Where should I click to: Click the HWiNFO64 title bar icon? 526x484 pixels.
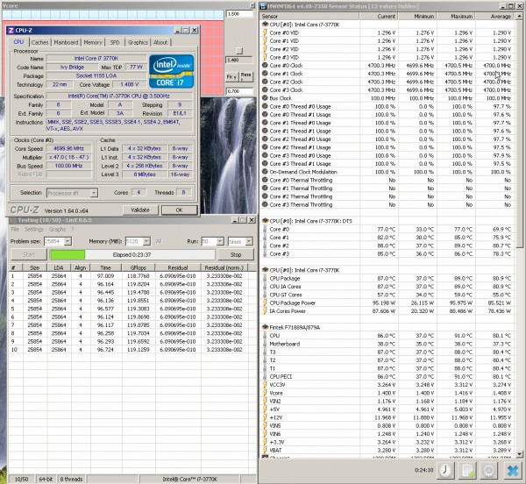click(264, 6)
